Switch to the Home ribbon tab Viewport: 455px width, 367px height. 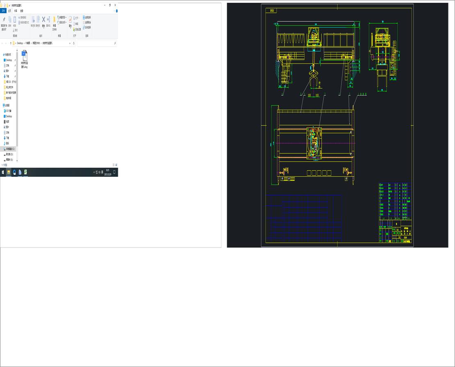[9, 11]
